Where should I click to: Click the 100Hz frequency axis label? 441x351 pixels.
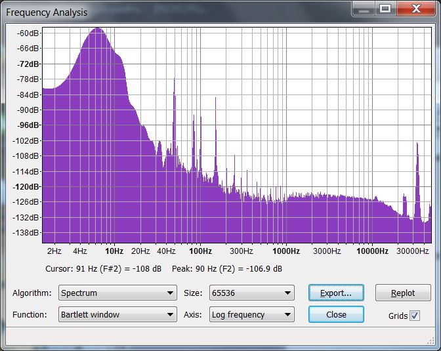[x=201, y=251]
